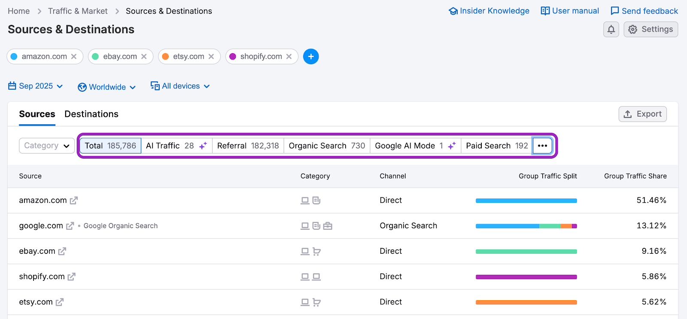
Task: Switch to the Destinations tab
Action: click(x=91, y=114)
